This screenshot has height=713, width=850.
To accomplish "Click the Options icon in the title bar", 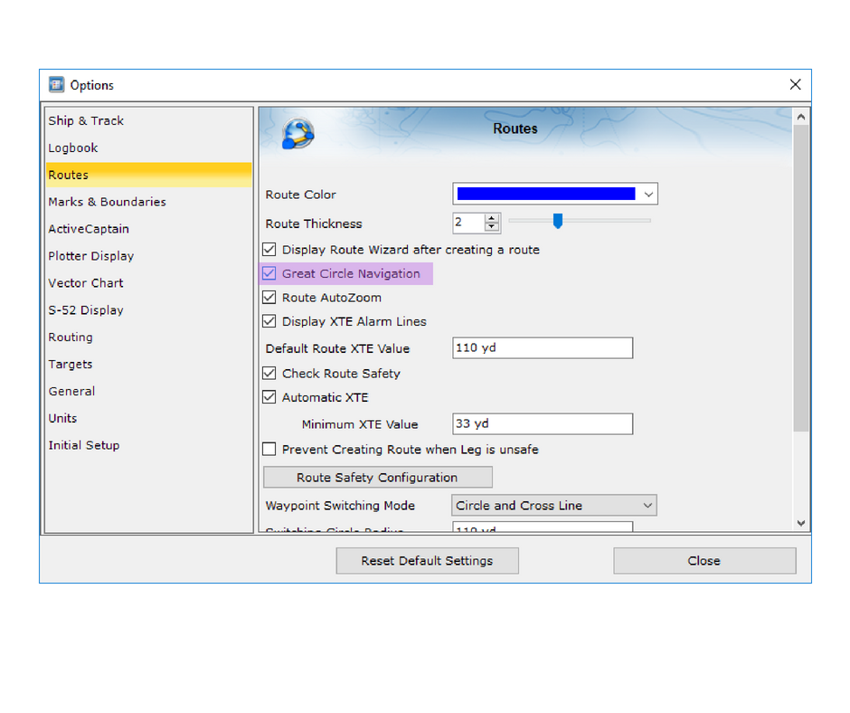I will 56,84.
